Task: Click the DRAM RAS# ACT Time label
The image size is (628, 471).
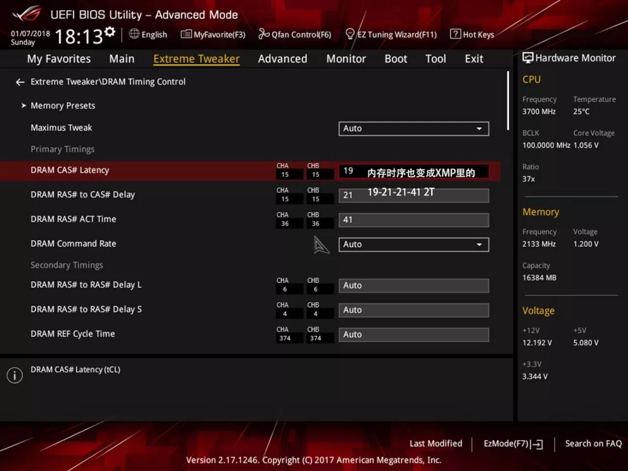Action: 73,219
